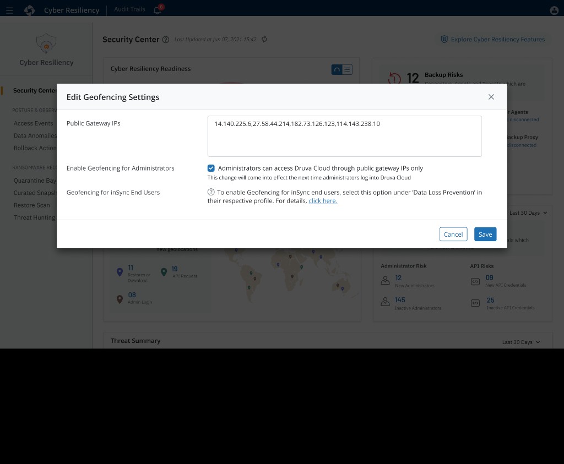564x464 pixels.
Task: Open the click here details link
Action: 323,200
